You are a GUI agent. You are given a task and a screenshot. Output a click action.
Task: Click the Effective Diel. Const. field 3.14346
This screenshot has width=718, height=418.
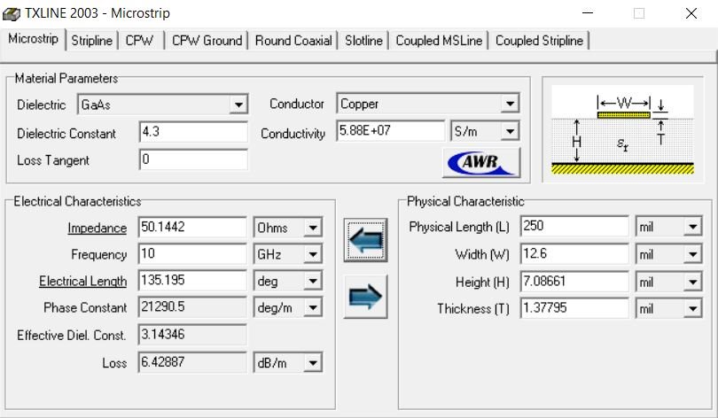192,335
